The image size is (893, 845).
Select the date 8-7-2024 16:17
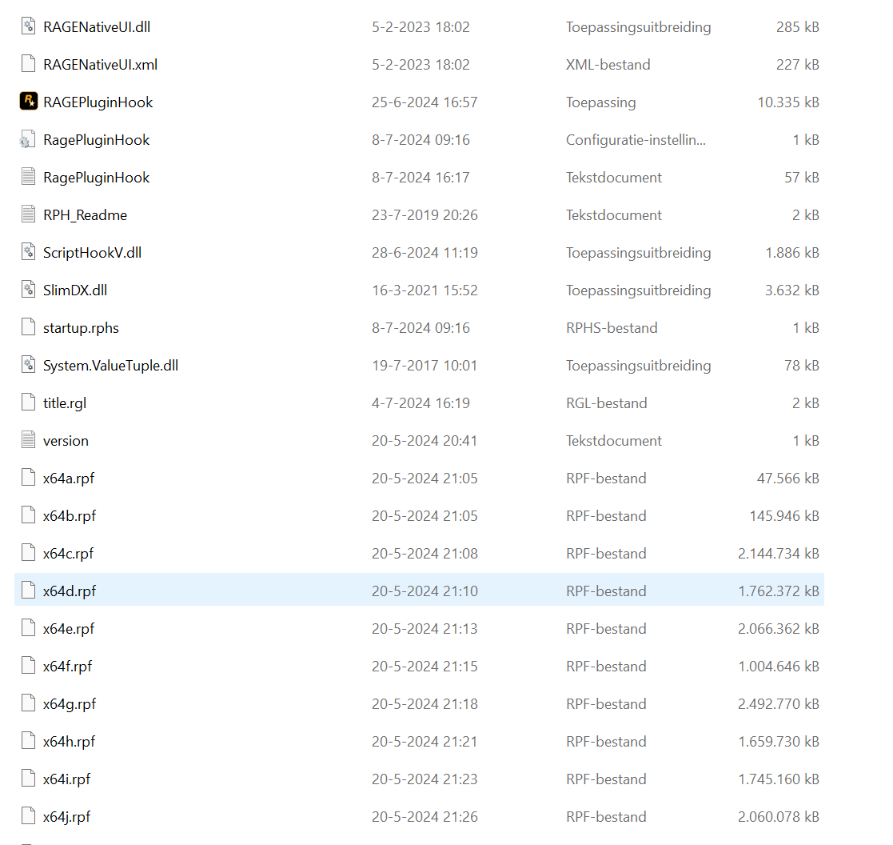[x=421, y=178]
